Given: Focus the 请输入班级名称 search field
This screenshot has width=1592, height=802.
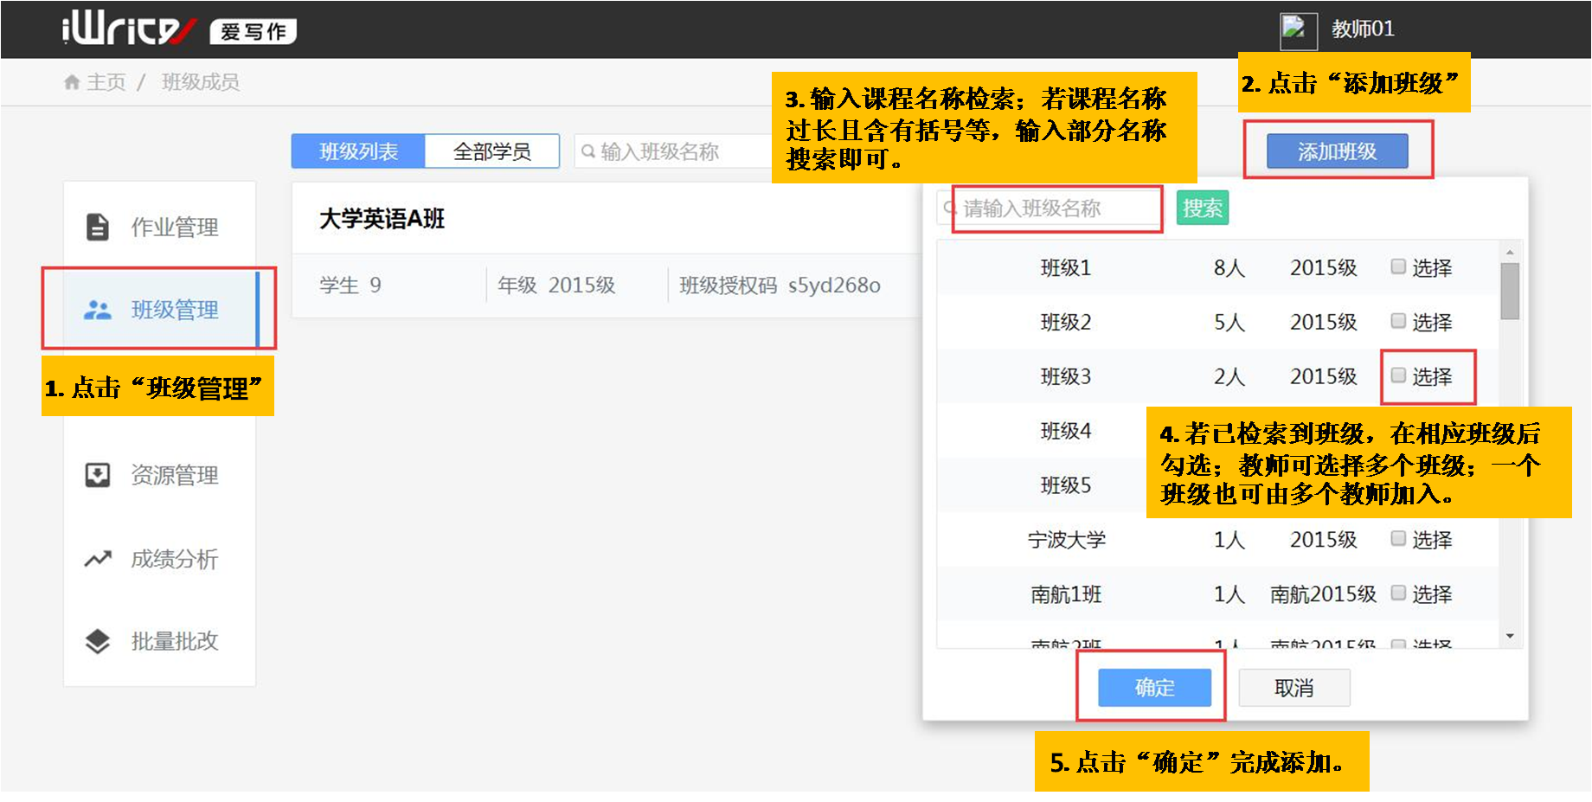Looking at the screenshot, I should (1060, 209).
